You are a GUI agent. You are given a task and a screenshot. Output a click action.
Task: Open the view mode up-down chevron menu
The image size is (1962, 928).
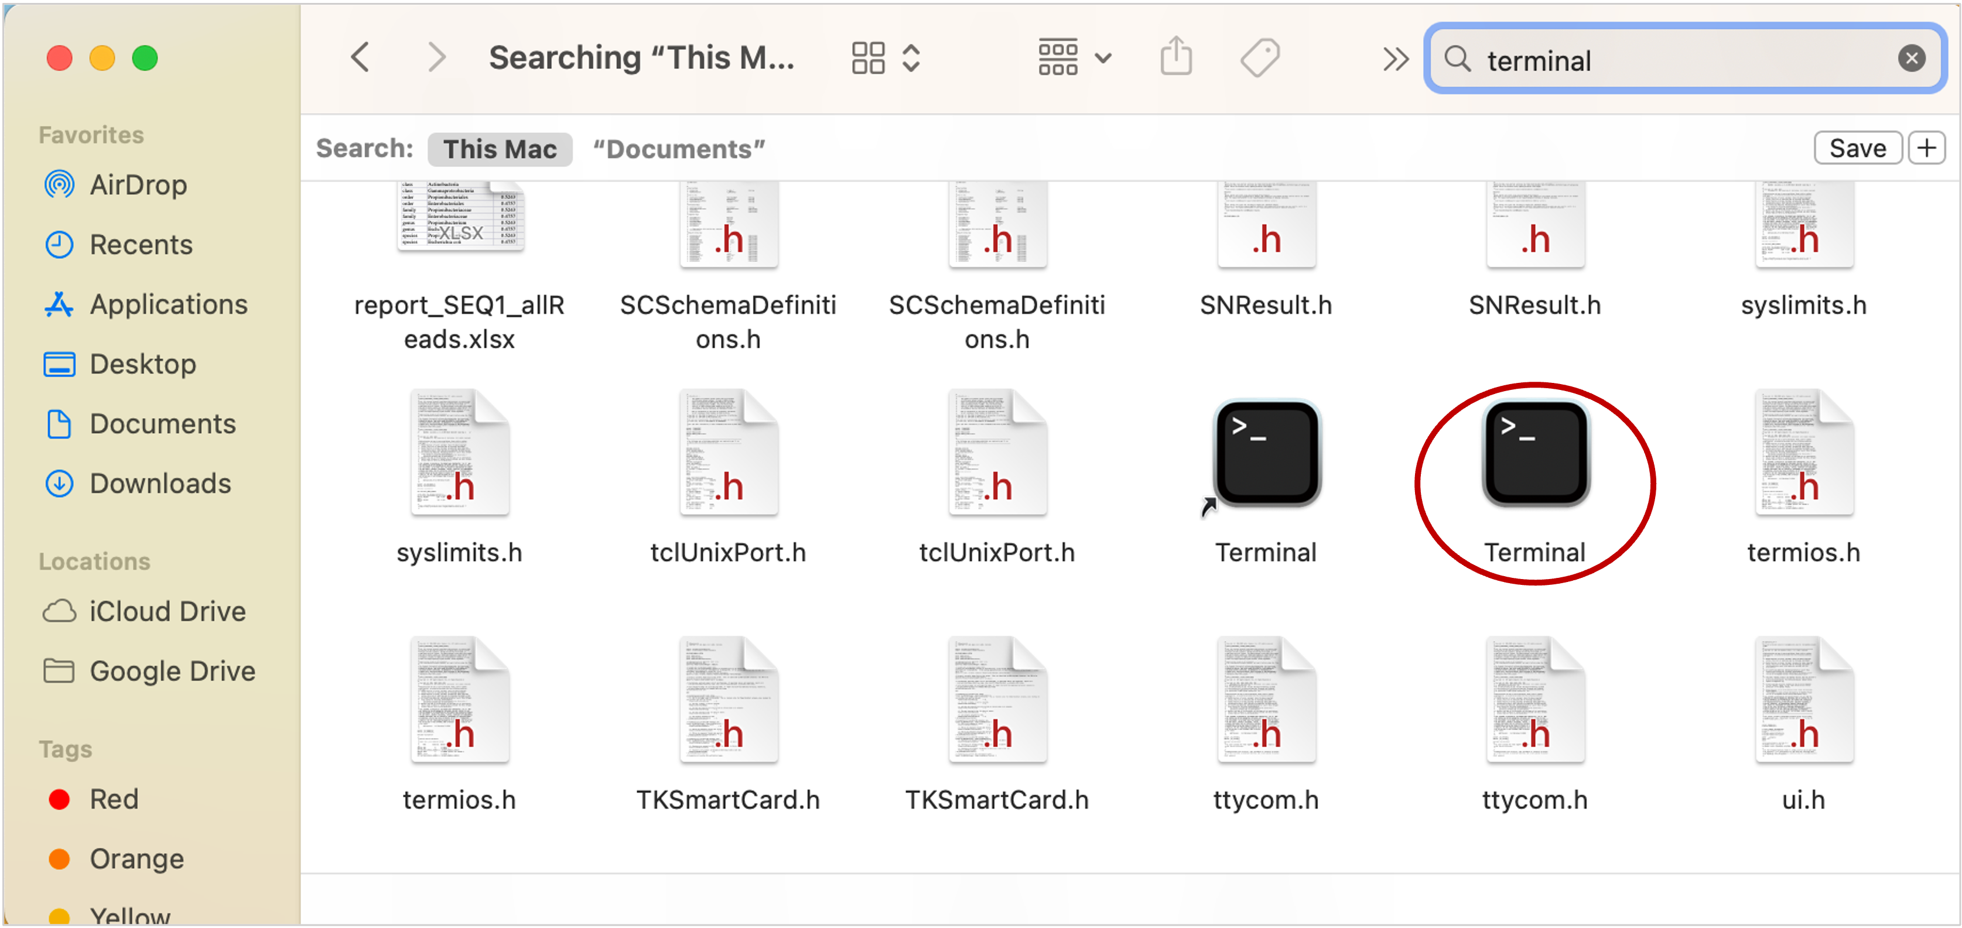click(x=911, y=58)
